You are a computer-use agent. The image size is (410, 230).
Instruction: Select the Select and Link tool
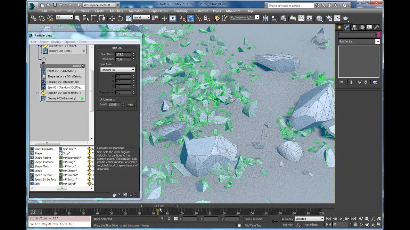point(34,18)
